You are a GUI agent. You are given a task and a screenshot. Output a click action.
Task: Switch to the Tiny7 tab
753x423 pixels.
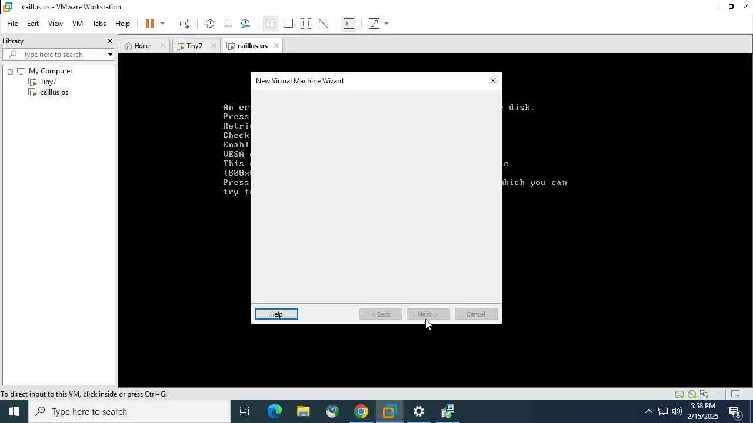click(x=194, y=46)
